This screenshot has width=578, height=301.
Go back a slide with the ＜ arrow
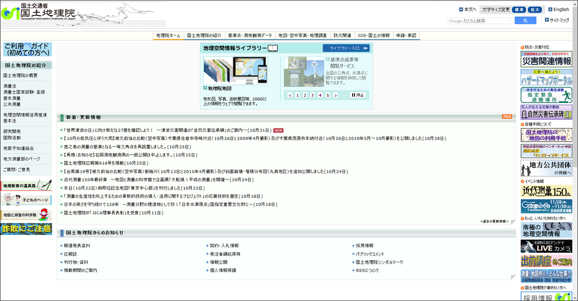pos(289,95)
